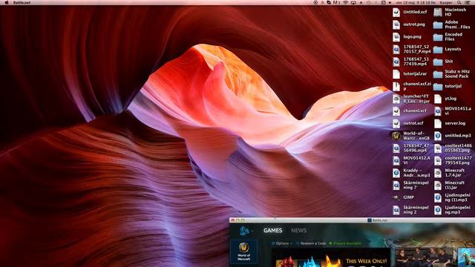Expand the Options dropdown in Battle.net

282,243
